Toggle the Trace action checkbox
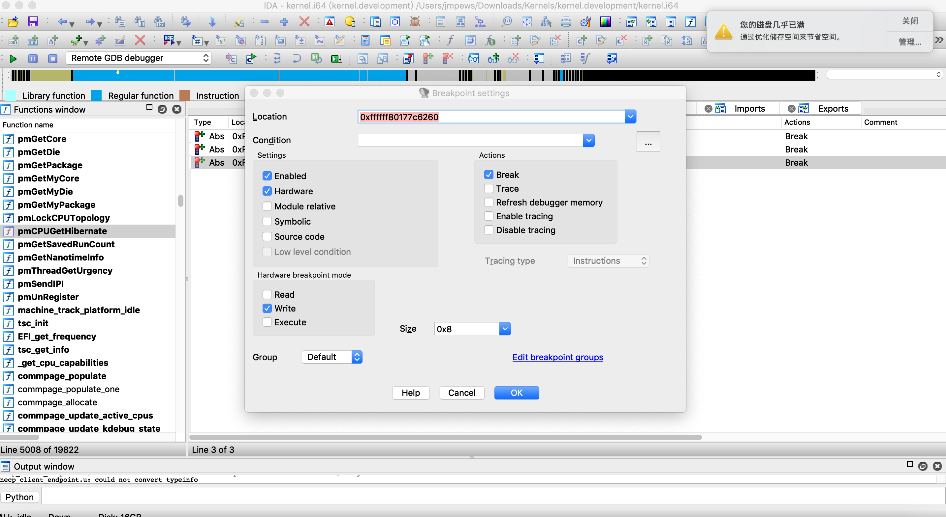Viewport: 946px width, 517px height. pyautogui.click(x=489, y=188)
